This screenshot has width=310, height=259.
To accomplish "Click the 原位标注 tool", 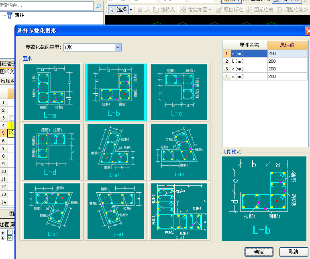I will [229, 10].
